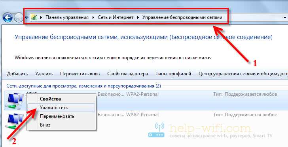Click 'Переместить вниз' toolbar button
Viewport: 288px width, 147px height.
tap(80, 74)
